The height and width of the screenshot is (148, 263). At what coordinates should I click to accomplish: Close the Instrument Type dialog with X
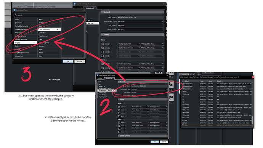[x=84, y=10]
